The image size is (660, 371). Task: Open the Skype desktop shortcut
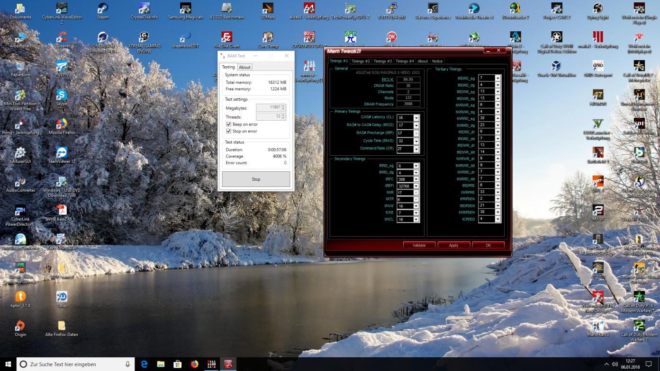[x=62, y=97]
